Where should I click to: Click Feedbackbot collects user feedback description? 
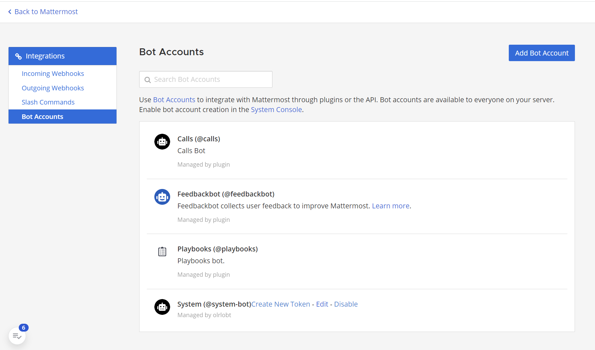point(274,206)
